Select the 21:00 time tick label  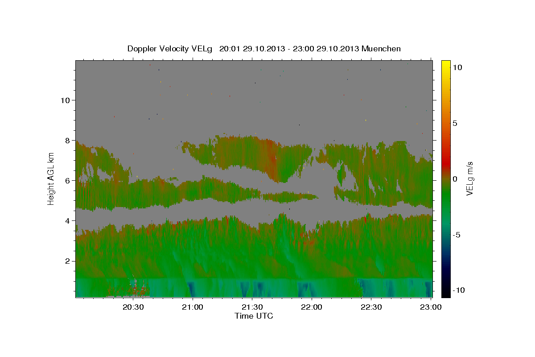tap(193, 307)
